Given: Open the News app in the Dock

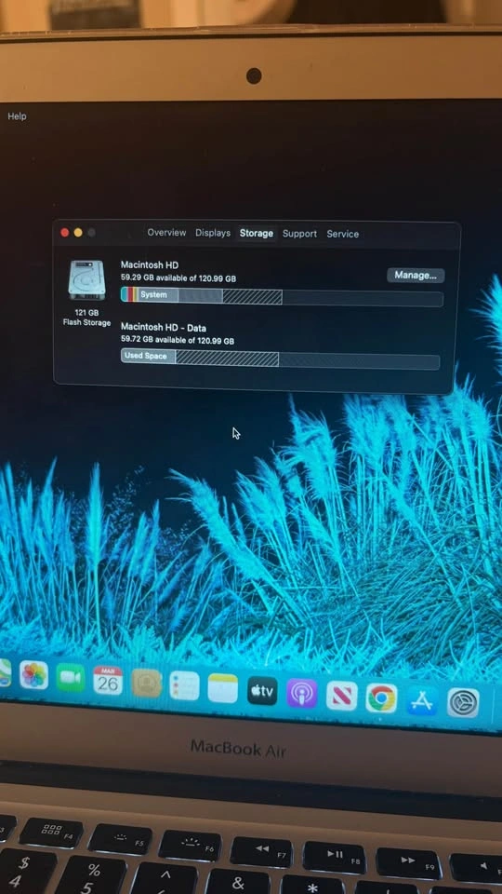Looking at the screenshot, I should pyautogui.click(x=341, y=696).
